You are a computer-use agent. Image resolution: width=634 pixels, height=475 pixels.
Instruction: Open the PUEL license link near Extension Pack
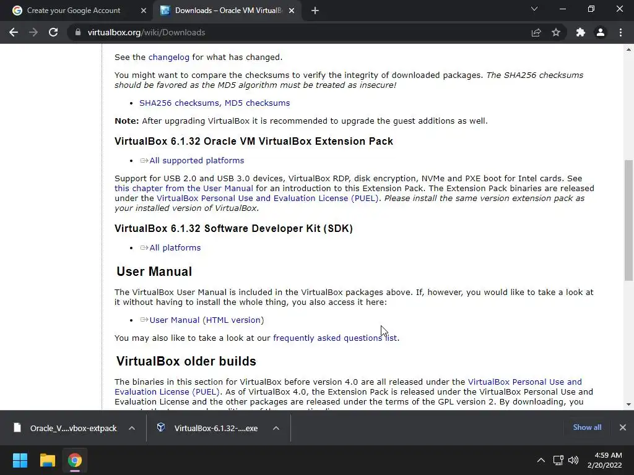click(267, 199)
